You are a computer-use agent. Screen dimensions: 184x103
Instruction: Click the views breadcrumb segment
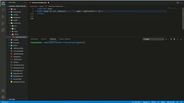pos(41,6)
